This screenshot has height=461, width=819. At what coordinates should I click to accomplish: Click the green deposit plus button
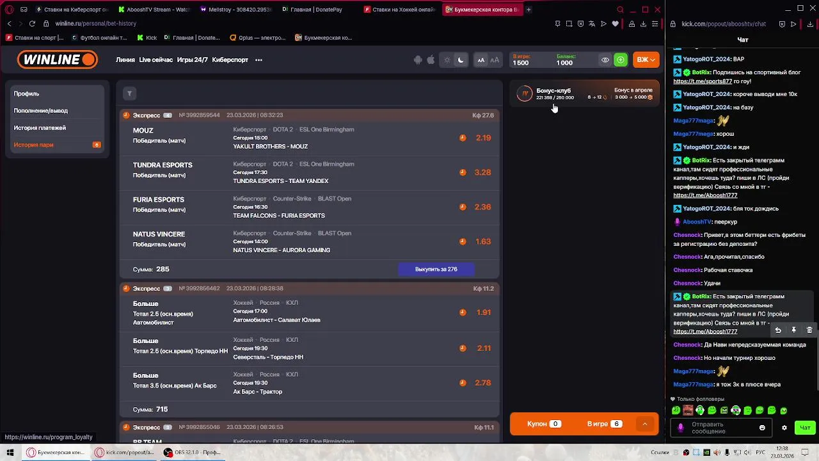pyautogui.click(x=620, y=60)
